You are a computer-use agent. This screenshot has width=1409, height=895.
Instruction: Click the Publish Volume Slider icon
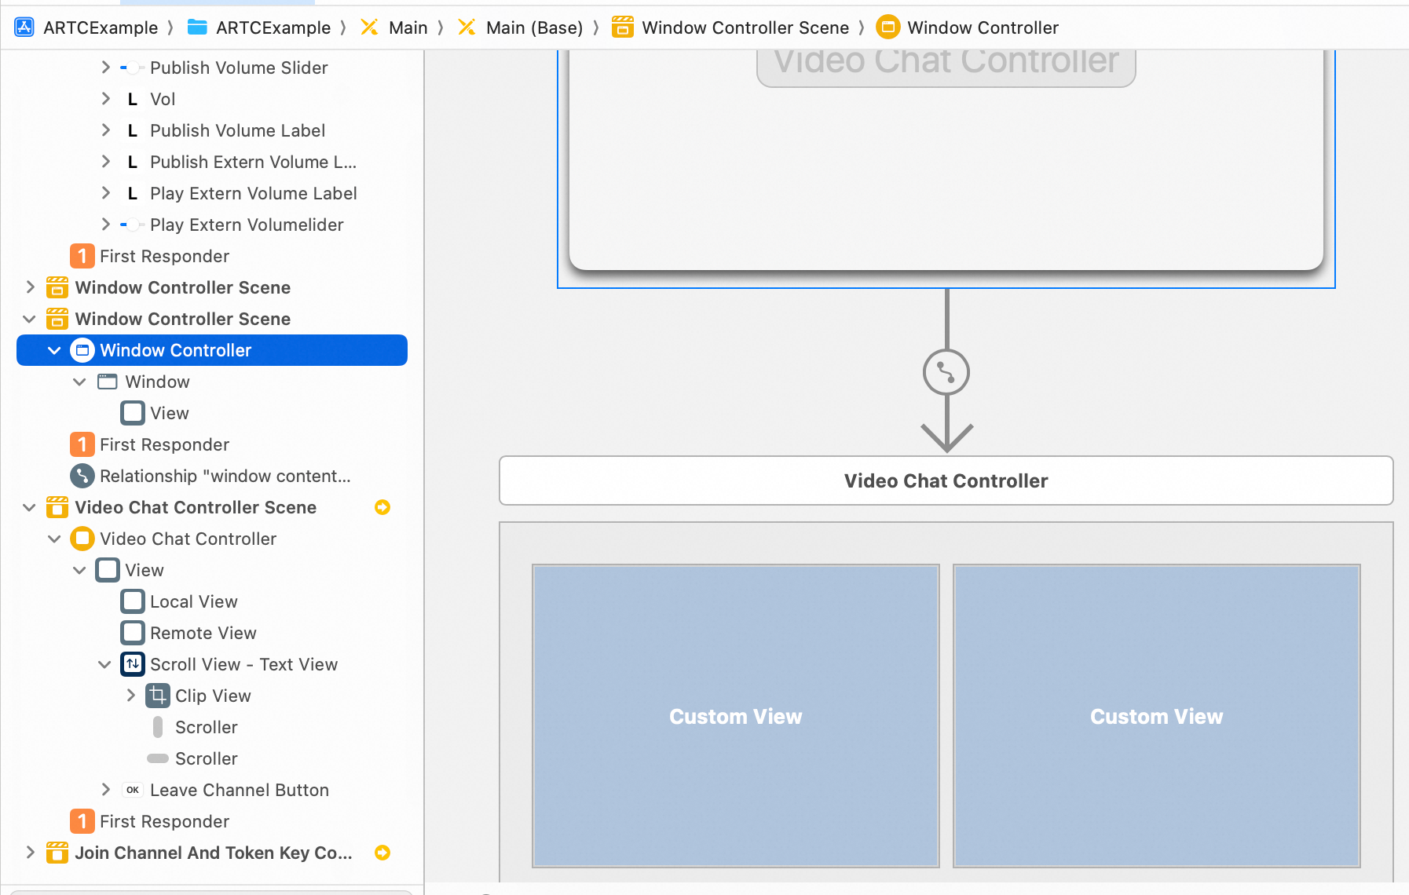point(133,68)
